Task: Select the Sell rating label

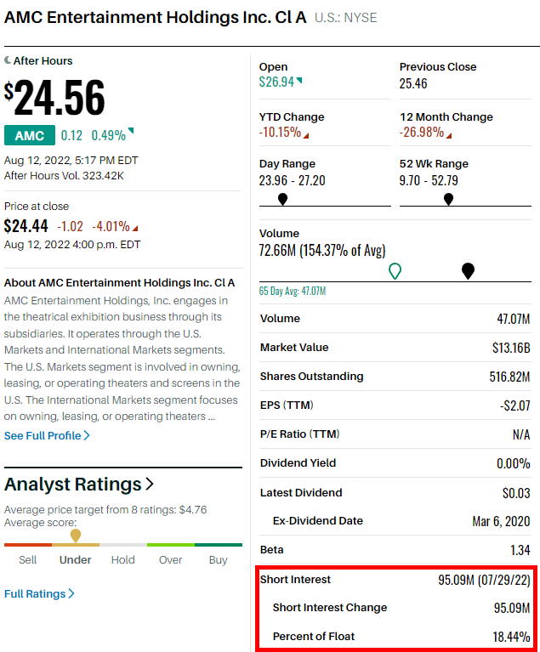Action: (x=28, y=560)
